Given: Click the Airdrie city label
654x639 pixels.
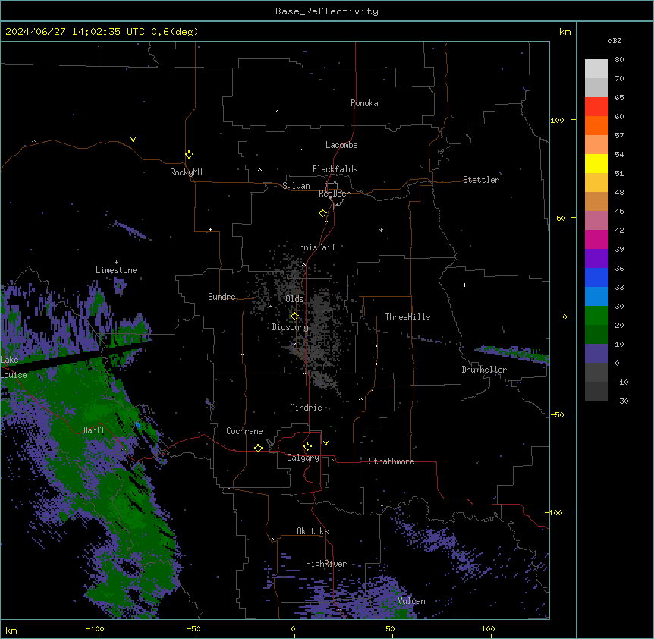Looking at the screenshot, I should [306, 408].
